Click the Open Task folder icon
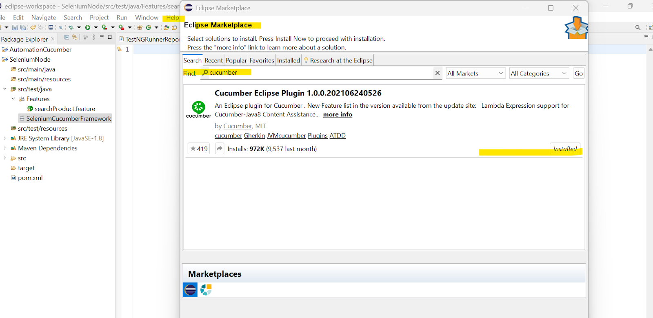Screen dimensions: 653x318 174,27
